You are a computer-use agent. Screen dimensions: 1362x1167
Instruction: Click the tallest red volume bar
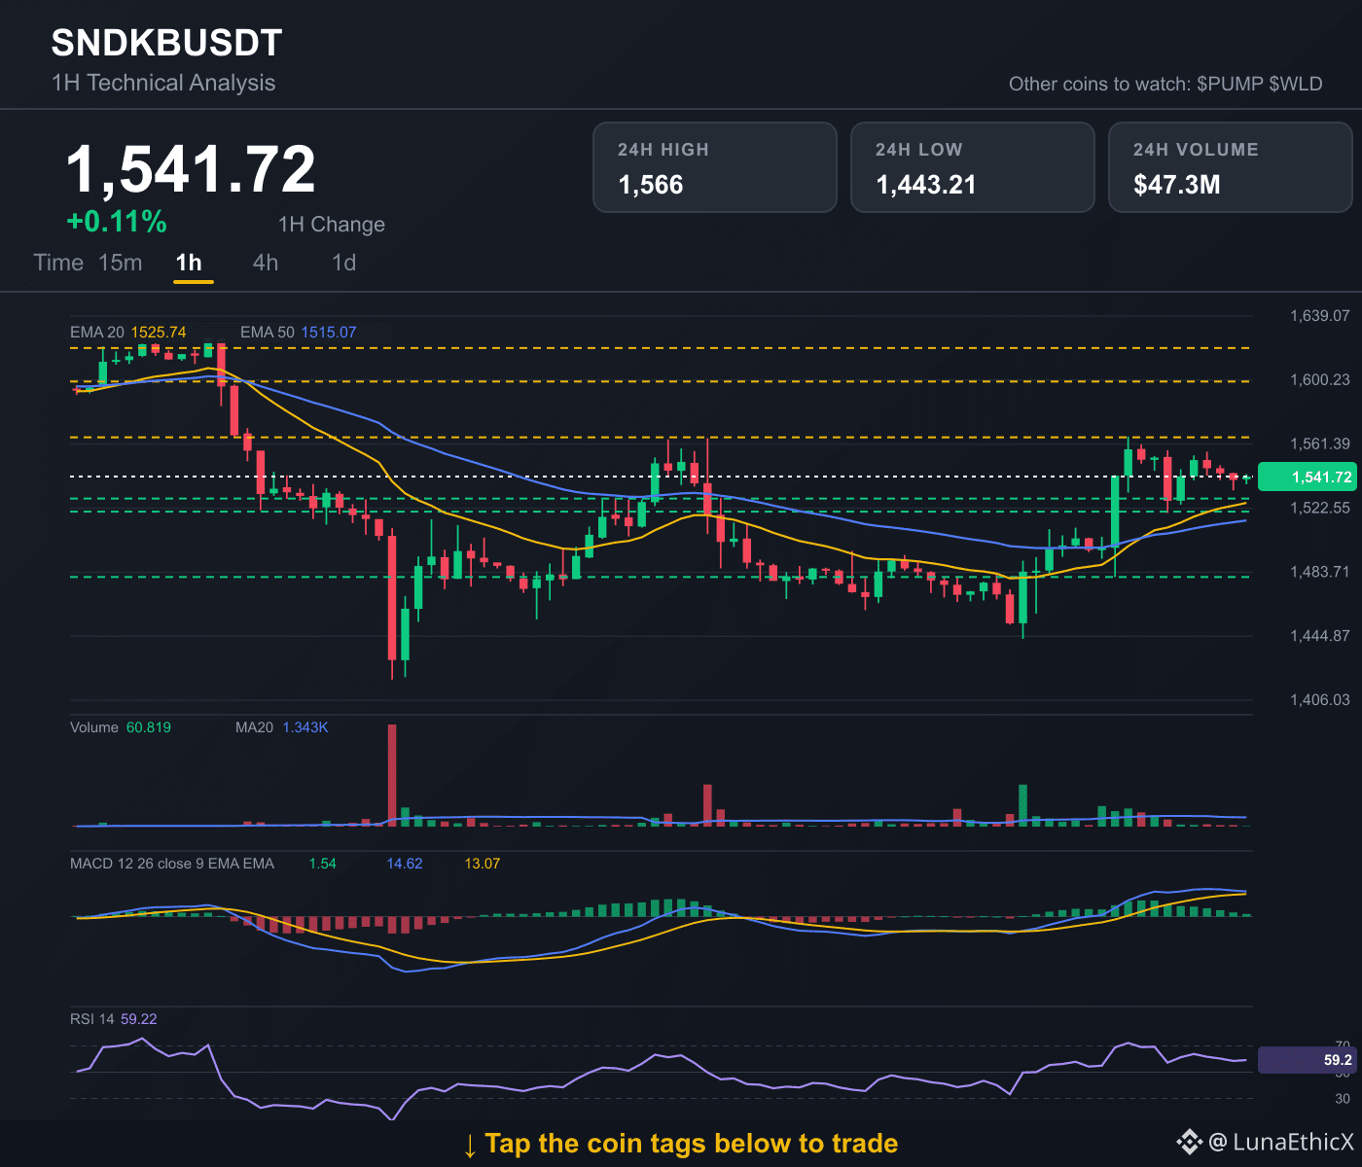392,775
